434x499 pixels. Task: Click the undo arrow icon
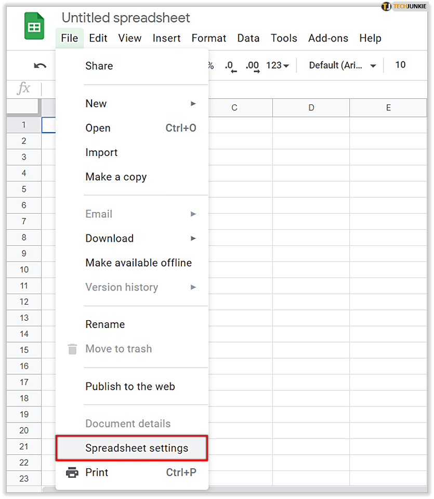[x=40, y=65]
